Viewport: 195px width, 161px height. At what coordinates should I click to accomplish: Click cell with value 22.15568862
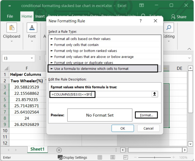tap(27, 93)
